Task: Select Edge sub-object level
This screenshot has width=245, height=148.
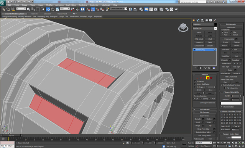Action: (x=201, y=78)
